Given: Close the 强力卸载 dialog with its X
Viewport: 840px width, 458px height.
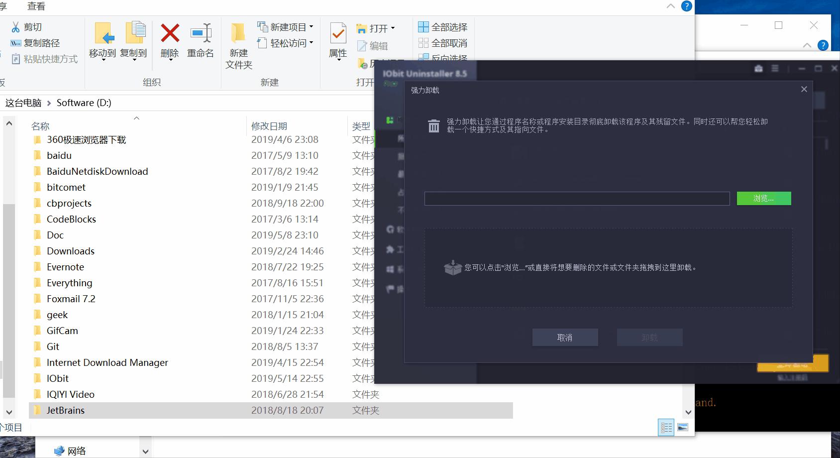Looking at the screenshot, I should [804, 89].
